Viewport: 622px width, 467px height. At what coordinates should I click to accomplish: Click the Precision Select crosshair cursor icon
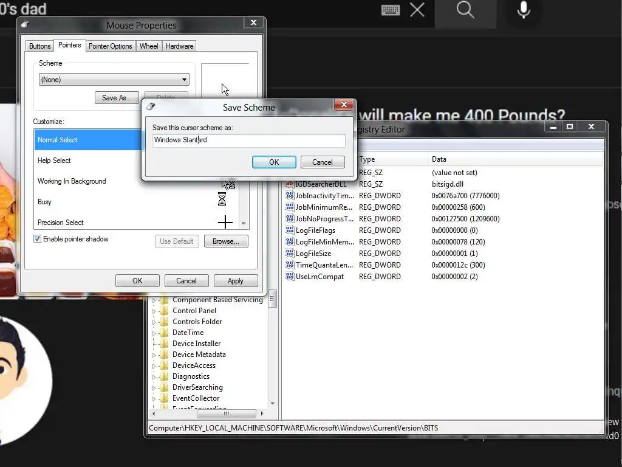tap(225, 222)
